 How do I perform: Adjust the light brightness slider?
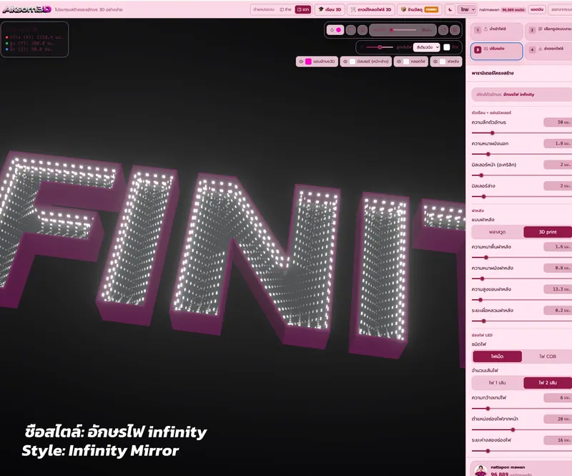click(x=380, y=47)
